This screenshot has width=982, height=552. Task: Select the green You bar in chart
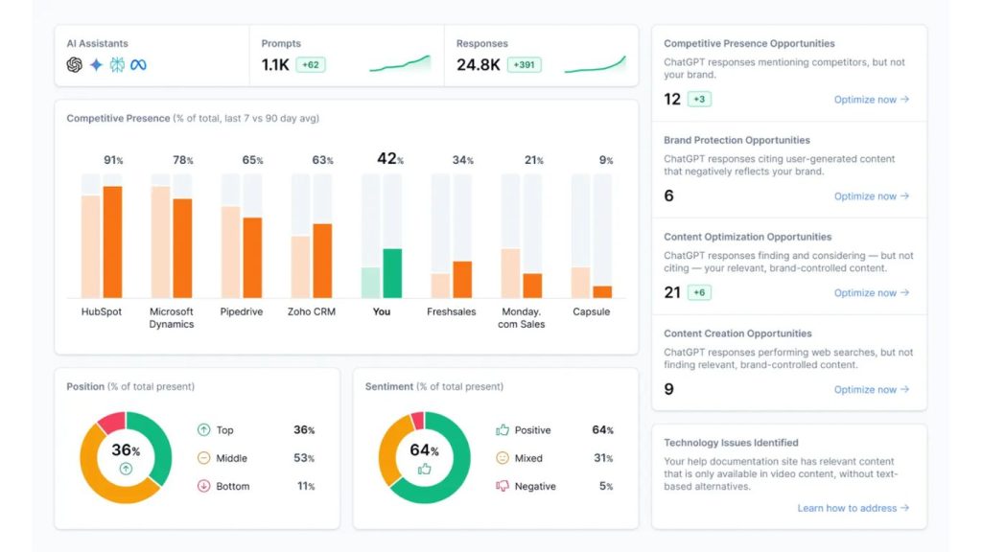tap(392, 273)
